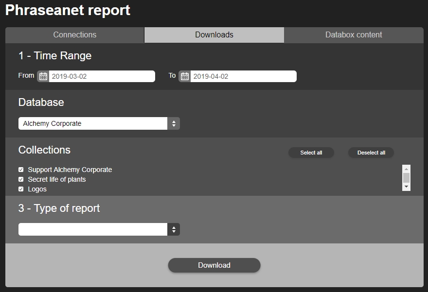The width and height of the screenshot is (428, 292).
Task: Uncheck the Secret life of plants checkbox
Action: [x=21, y=179]
